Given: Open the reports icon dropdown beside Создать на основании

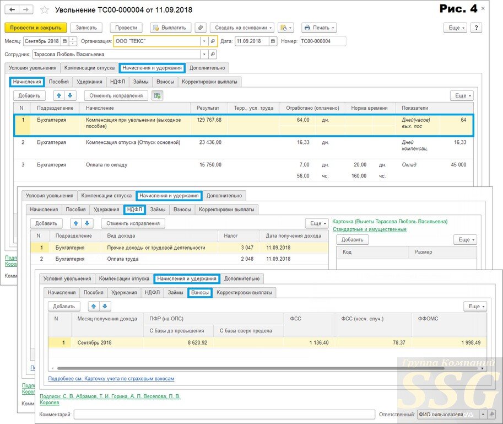Looking at the screenshot, I should 285,28.
